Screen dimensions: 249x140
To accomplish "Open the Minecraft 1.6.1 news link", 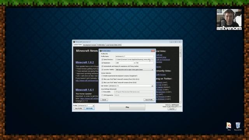I will tap(85, 90).
